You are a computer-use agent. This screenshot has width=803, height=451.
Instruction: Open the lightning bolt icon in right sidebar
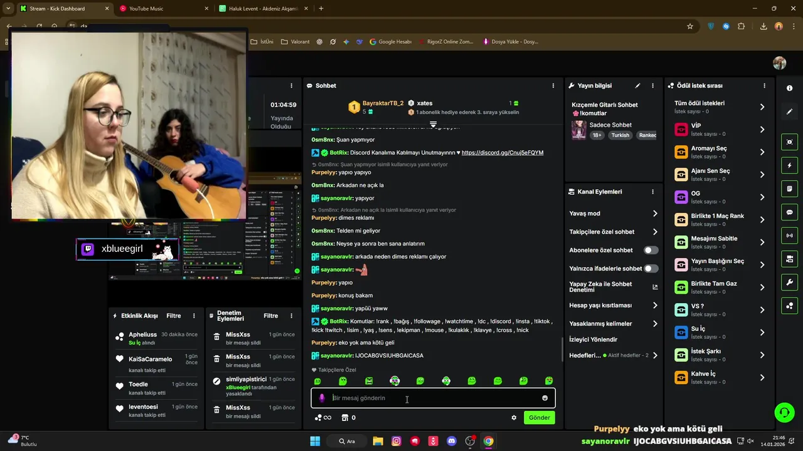(789, 165)
